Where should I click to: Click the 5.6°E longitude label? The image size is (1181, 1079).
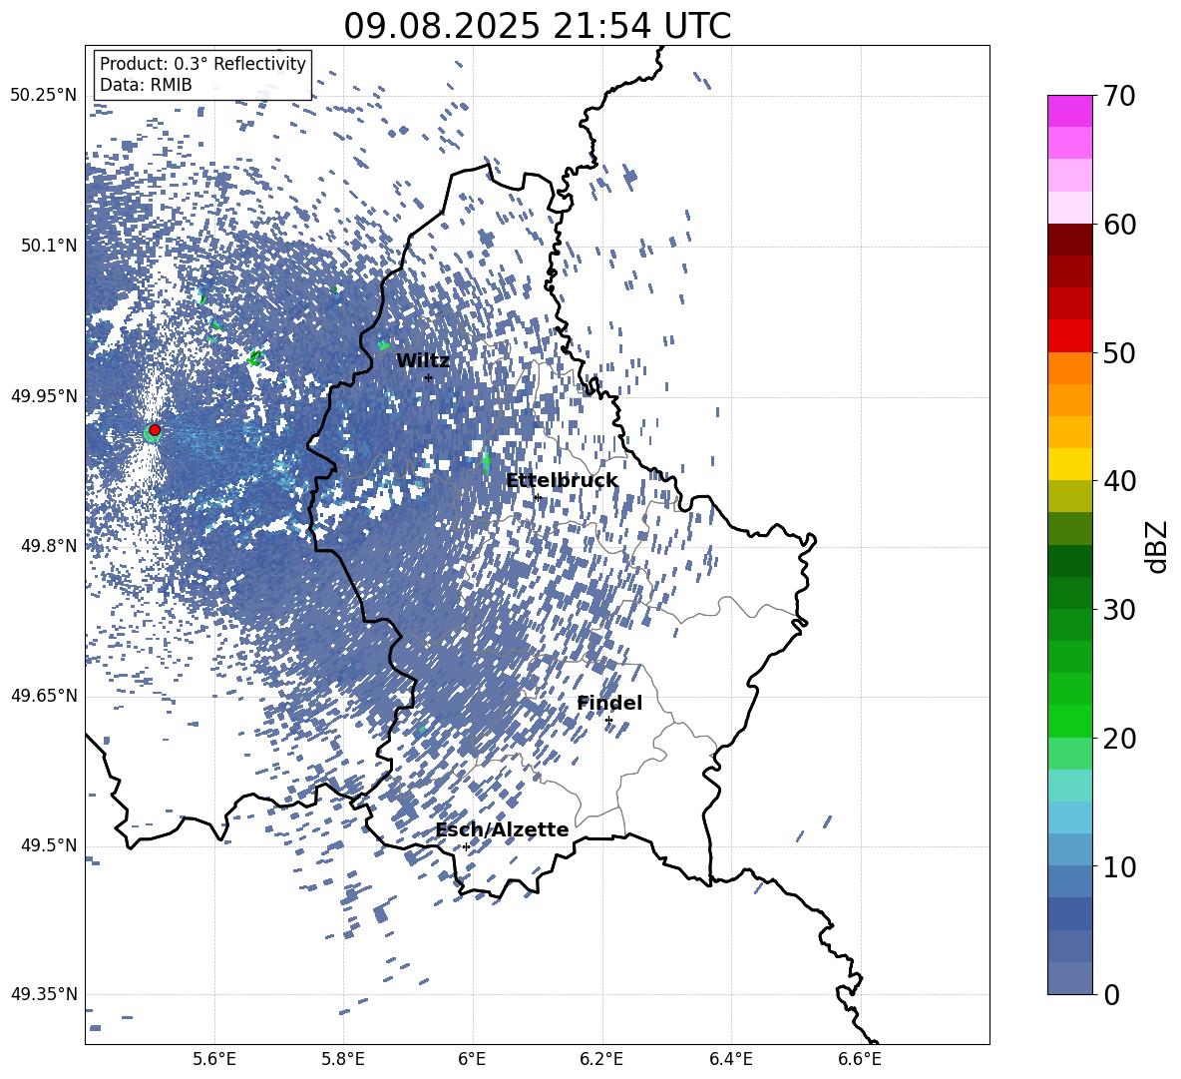point(214,1059)
